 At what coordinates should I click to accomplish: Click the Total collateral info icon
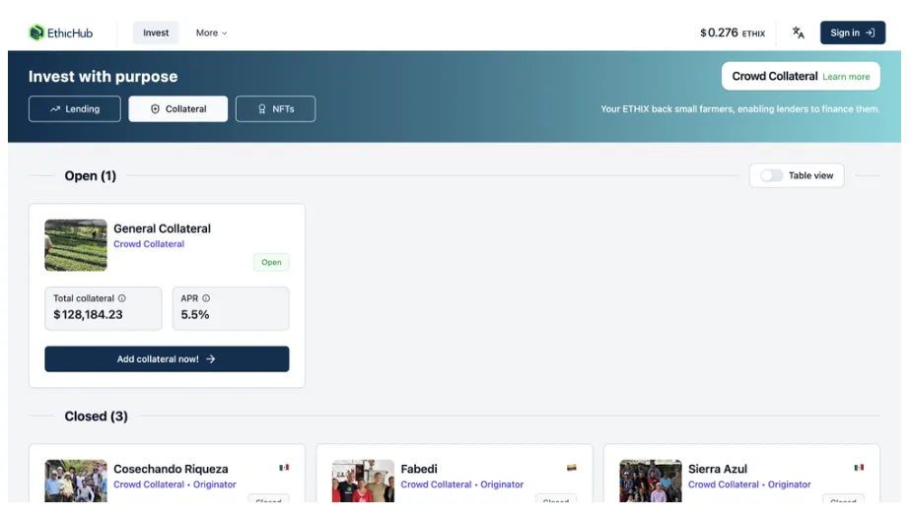click(122, 298)
